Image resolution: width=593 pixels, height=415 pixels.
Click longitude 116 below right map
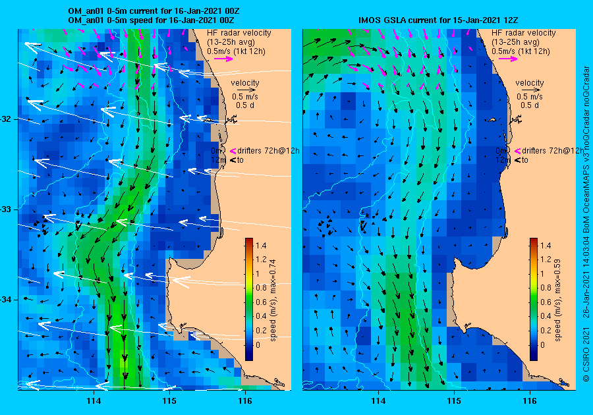pyautogui.click(x=530, y=401)
